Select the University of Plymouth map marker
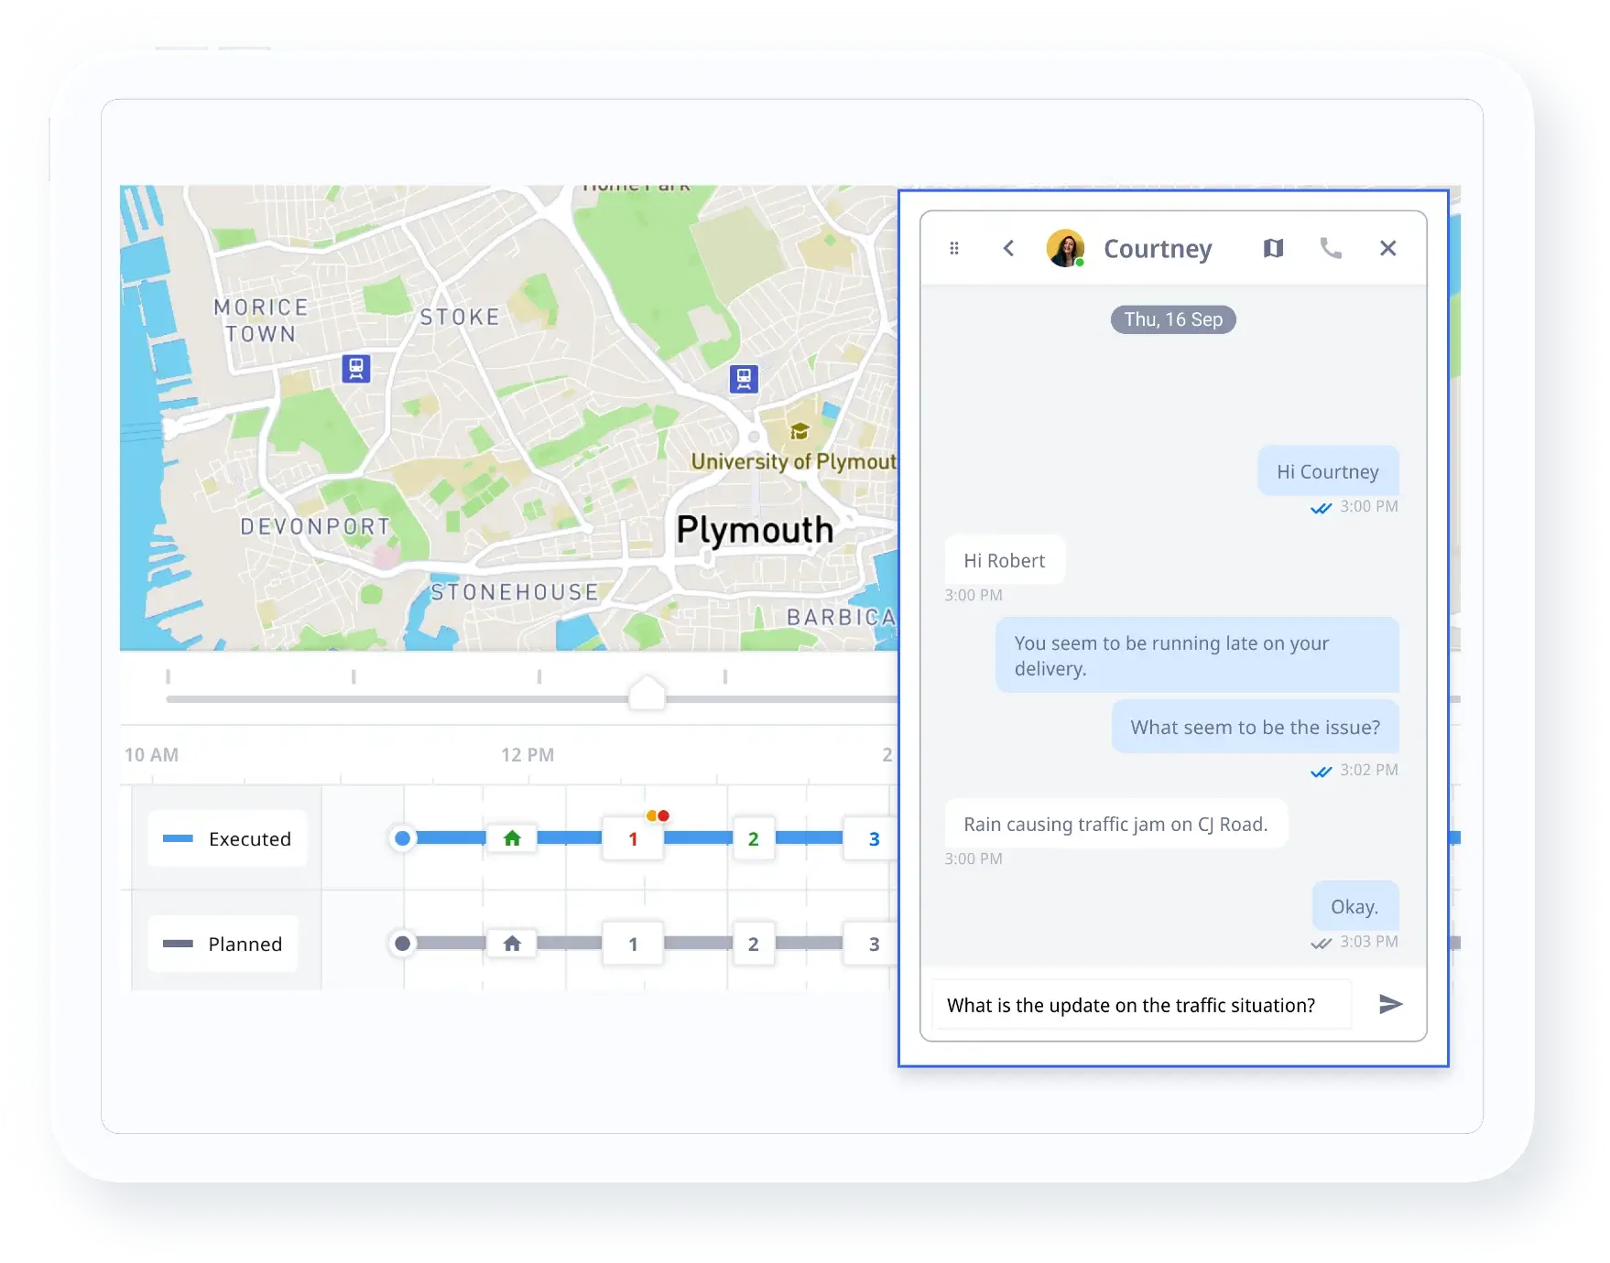This screenshot has height=1263, width=1610. [x=800, y=431]
